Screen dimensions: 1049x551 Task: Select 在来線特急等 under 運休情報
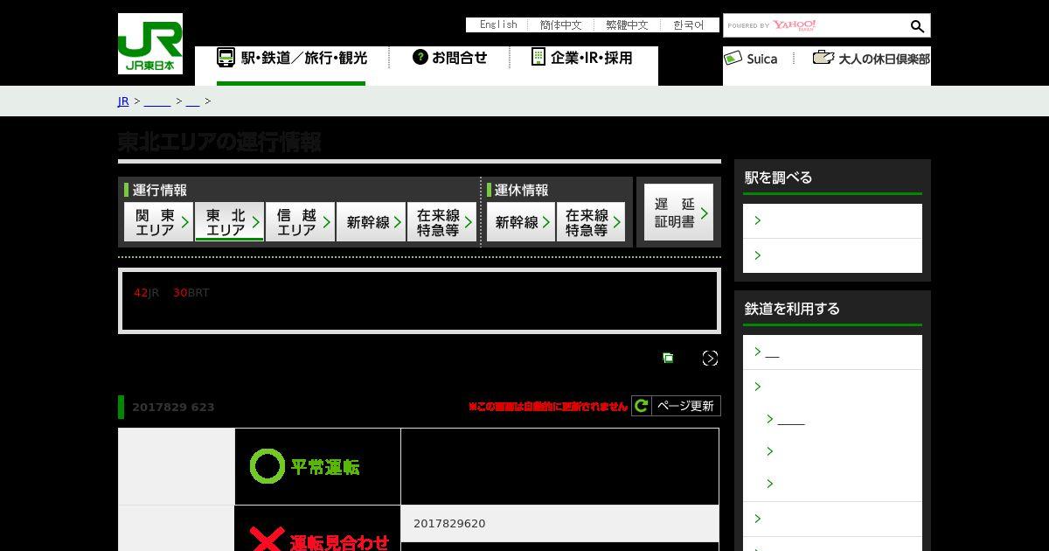[x=591, y=222]
